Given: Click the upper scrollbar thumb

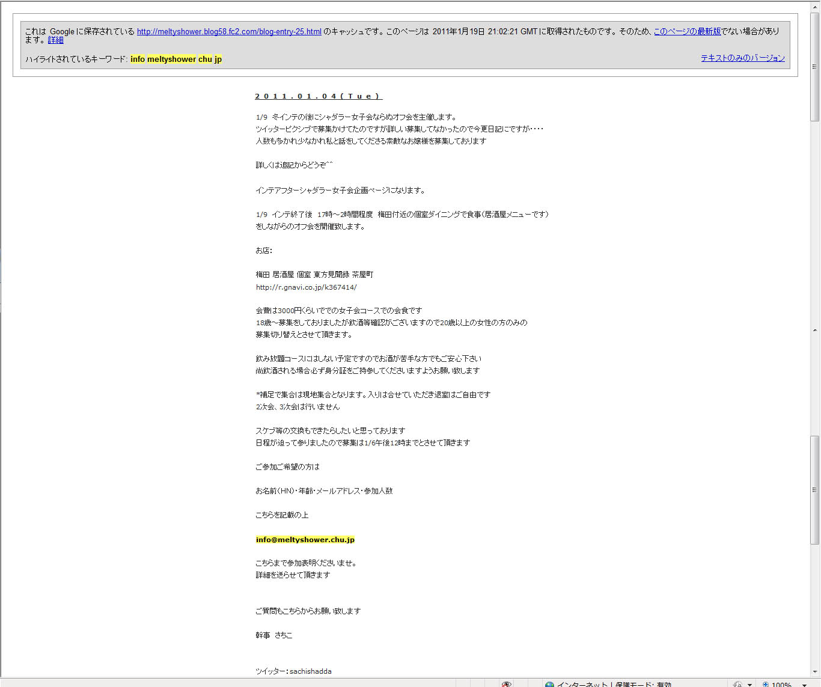Looking at the screenshot, I should (x=814, y=66).
